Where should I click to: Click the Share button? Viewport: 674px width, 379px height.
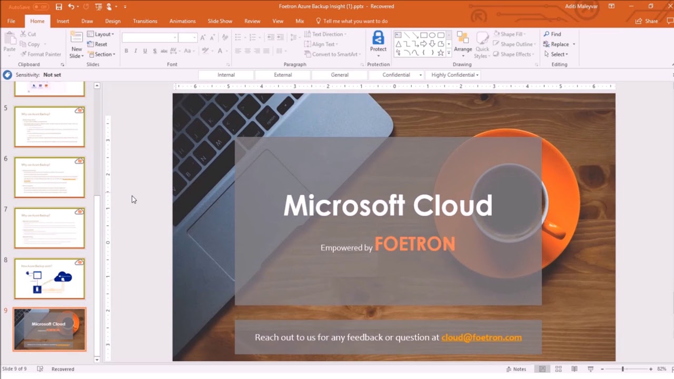[647, 21]
